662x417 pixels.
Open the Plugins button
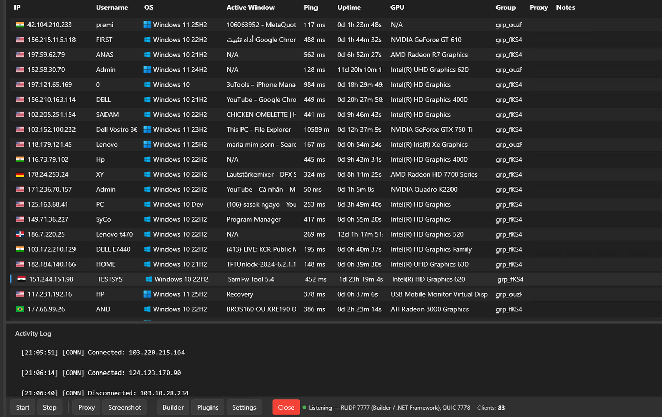click(x=208, y=407)
